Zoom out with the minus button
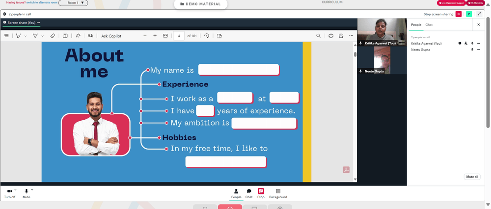 (x=145, y=36)
